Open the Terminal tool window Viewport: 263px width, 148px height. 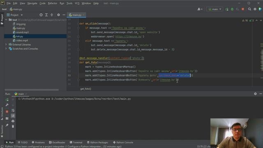pos(76,142)
